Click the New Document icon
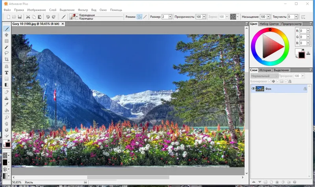 pyautogui.click(x=8, y=17)
